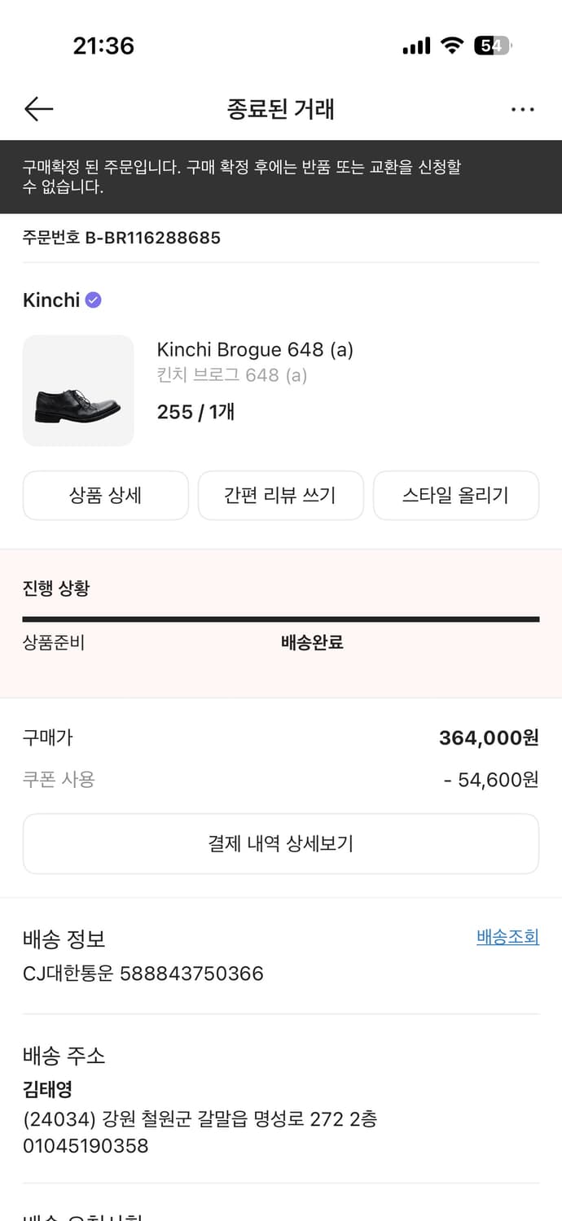Open the Kinchi Brogue shoe thumbnail
This screenshot has width=562, height=1221.
point(78,391)
